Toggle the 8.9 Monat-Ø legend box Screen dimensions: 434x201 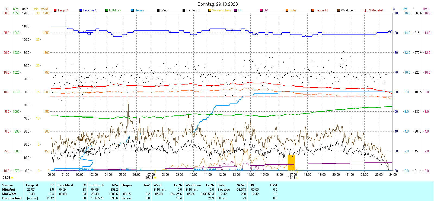[364, 10]
